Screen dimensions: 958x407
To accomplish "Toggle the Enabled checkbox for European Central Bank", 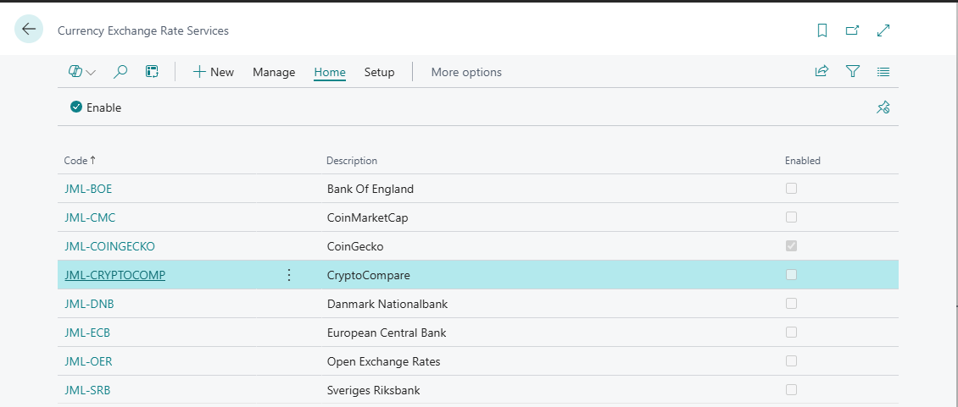I will tap(791, 333).
